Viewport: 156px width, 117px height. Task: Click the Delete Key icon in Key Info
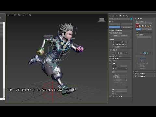[x=116, y=69]
